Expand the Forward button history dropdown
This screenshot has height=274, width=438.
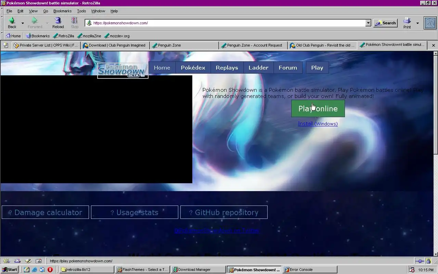coord(47,23)
